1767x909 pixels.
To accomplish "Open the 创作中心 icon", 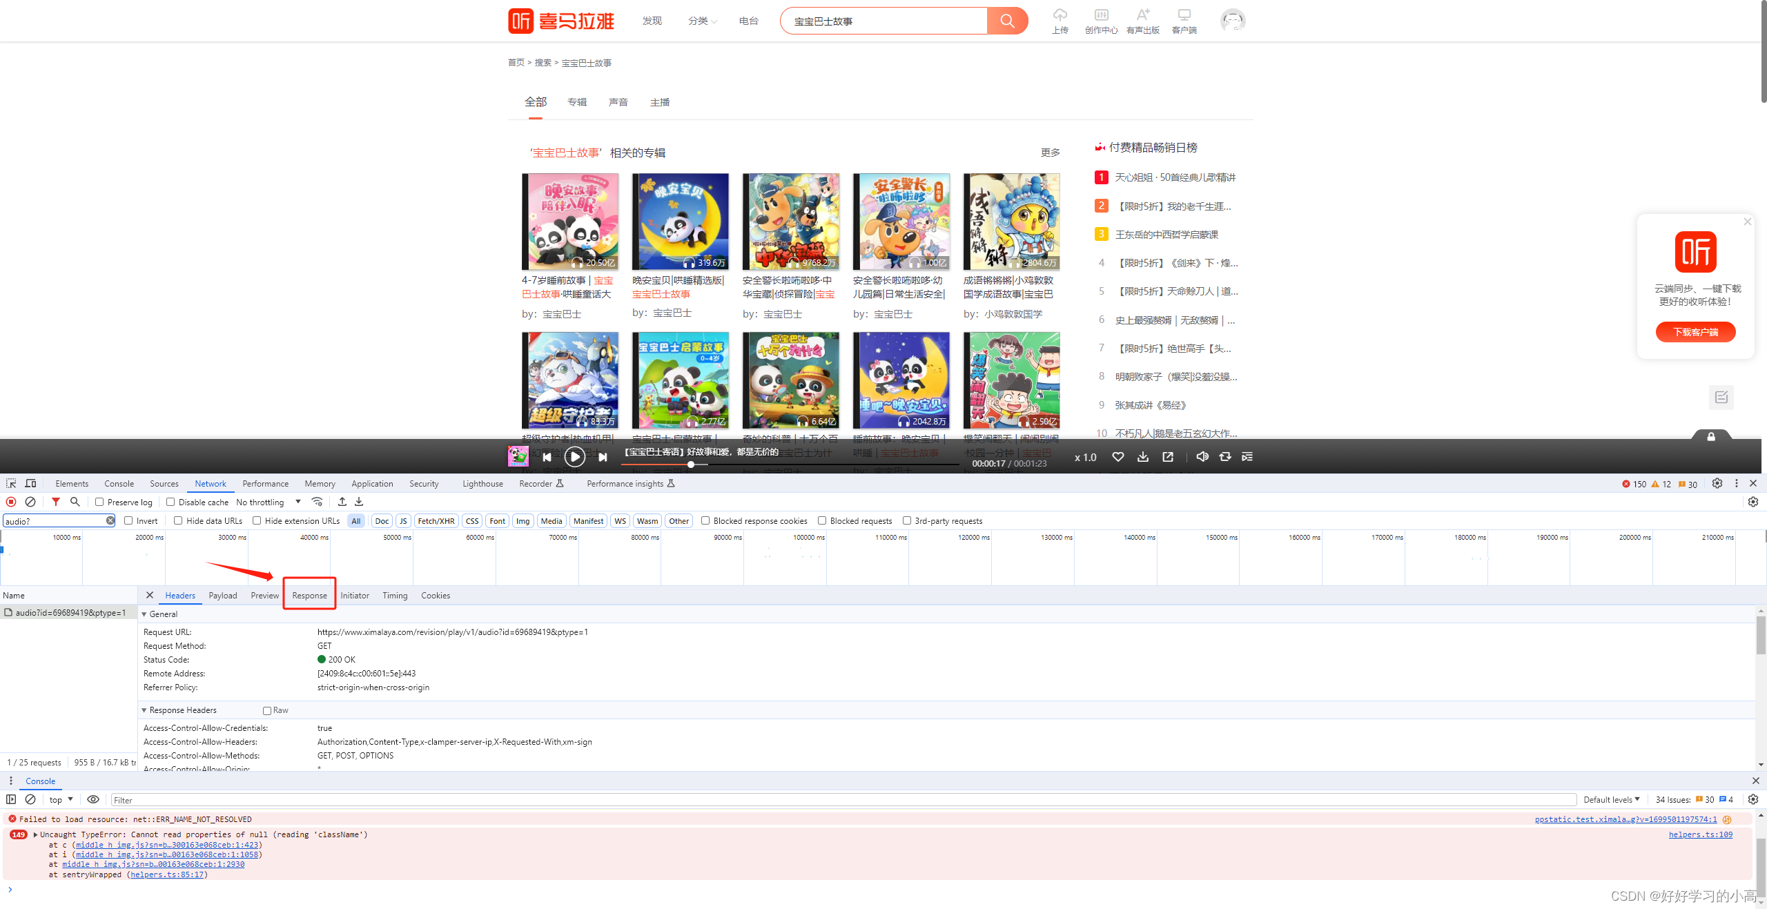I will pyautogui.click(x=1102, y=21).
